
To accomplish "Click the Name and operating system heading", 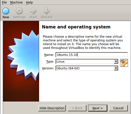I will pyautogui.click(x=76, y=27).
